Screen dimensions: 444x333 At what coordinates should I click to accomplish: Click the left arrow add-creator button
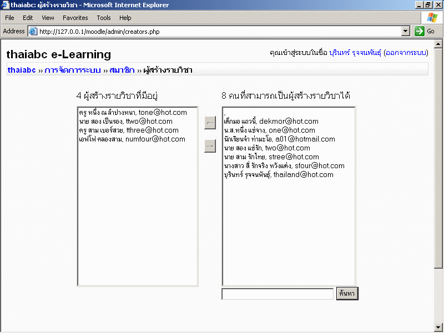point(210,123)
